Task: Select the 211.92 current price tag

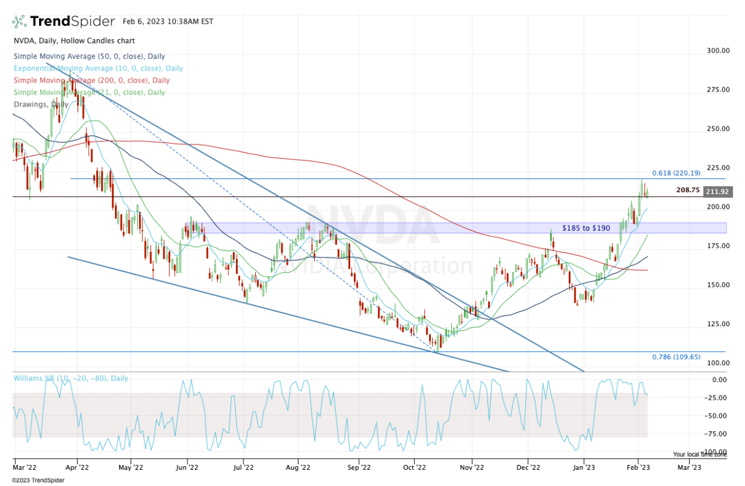Action: [x=718, y=192]
